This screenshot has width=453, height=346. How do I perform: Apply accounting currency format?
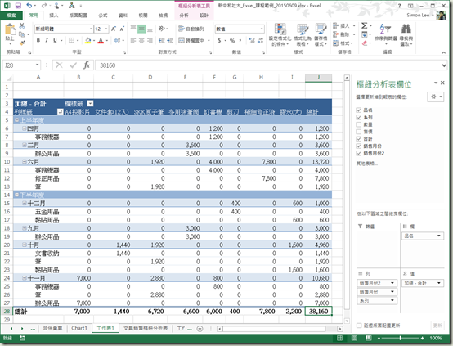coord(219,40)
